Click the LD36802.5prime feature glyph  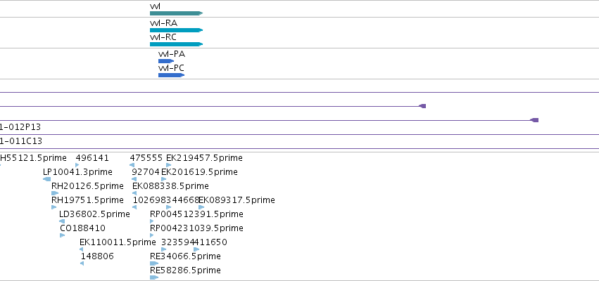point(62,221)
